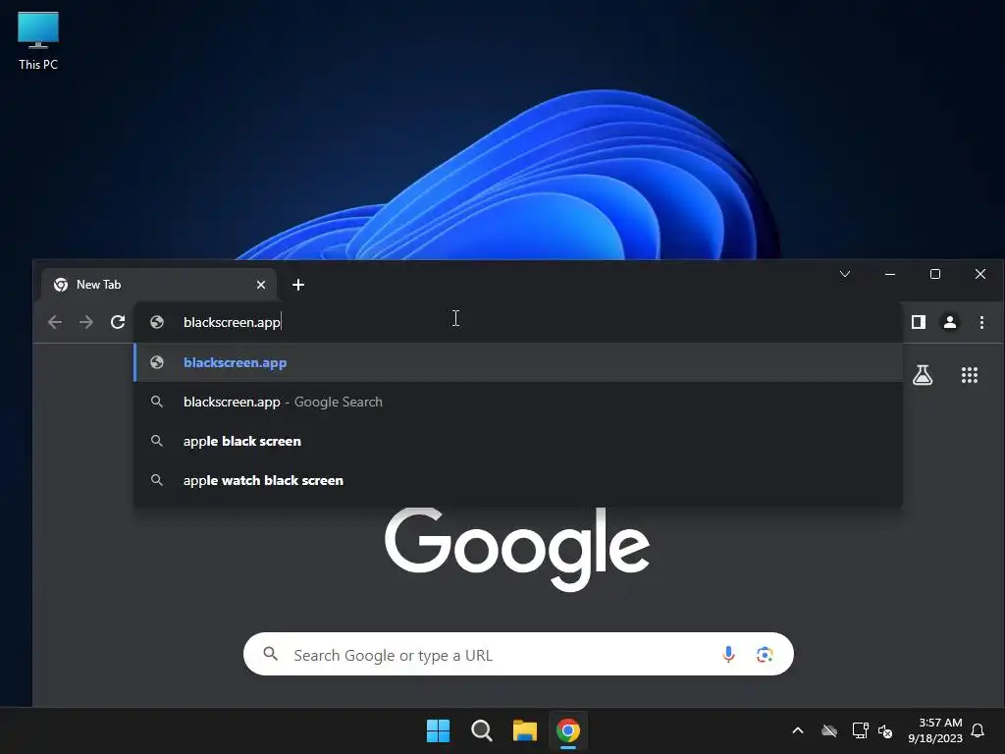
Task: Maximize the Chrome window
Action: (x=935, y=275)
